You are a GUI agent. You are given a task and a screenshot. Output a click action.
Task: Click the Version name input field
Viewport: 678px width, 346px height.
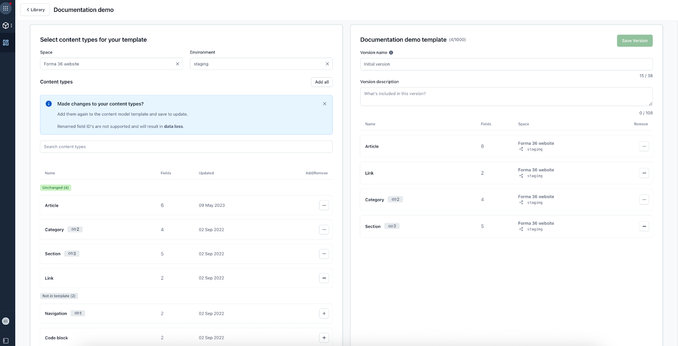coord(506,64)
